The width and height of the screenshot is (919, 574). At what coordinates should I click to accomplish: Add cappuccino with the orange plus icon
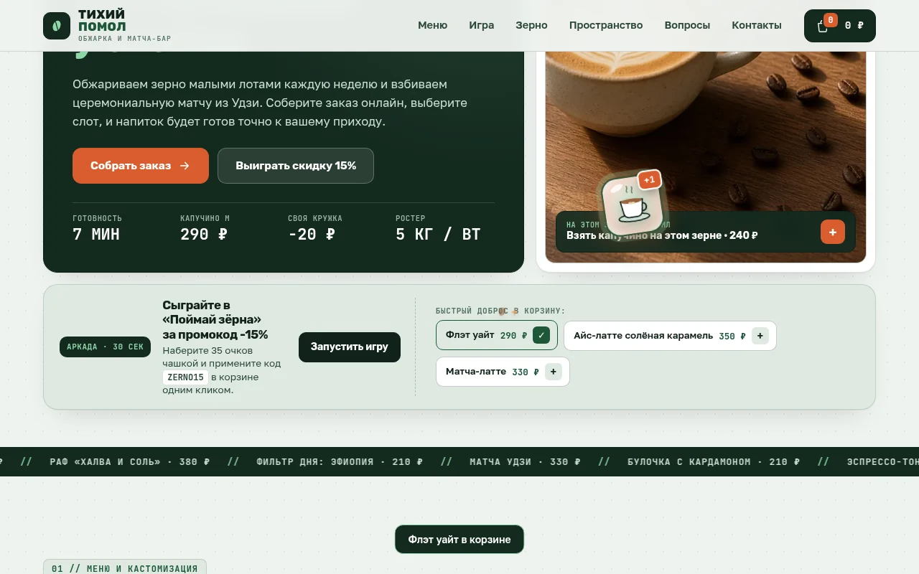click(x=833, y=232)
